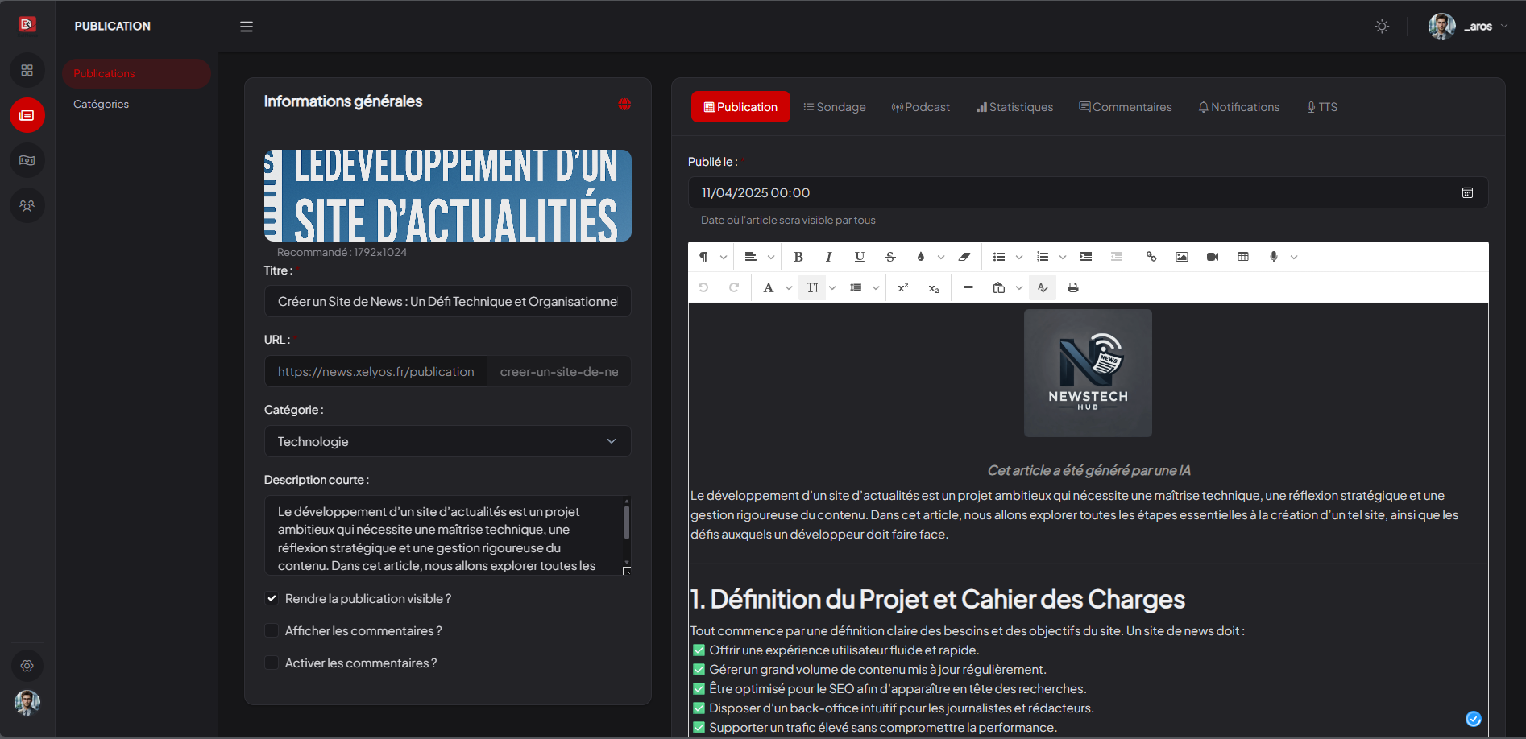The image size is (1526, 739).
Task: Toggle bold formatting in the editor
Action: coord(798,257)
